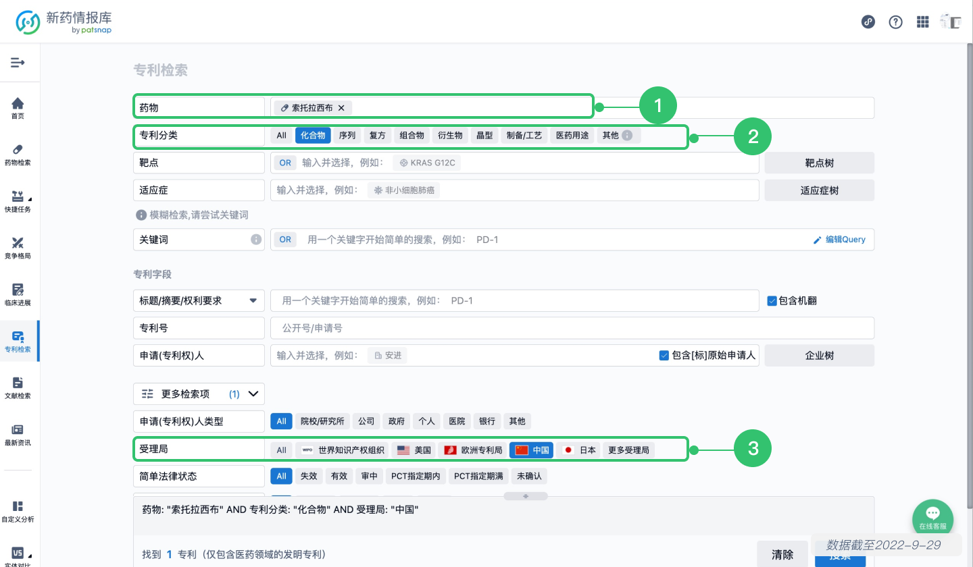Select All in 专利分类 row
This screenshot has height=567, width=973.
(282, 136)
